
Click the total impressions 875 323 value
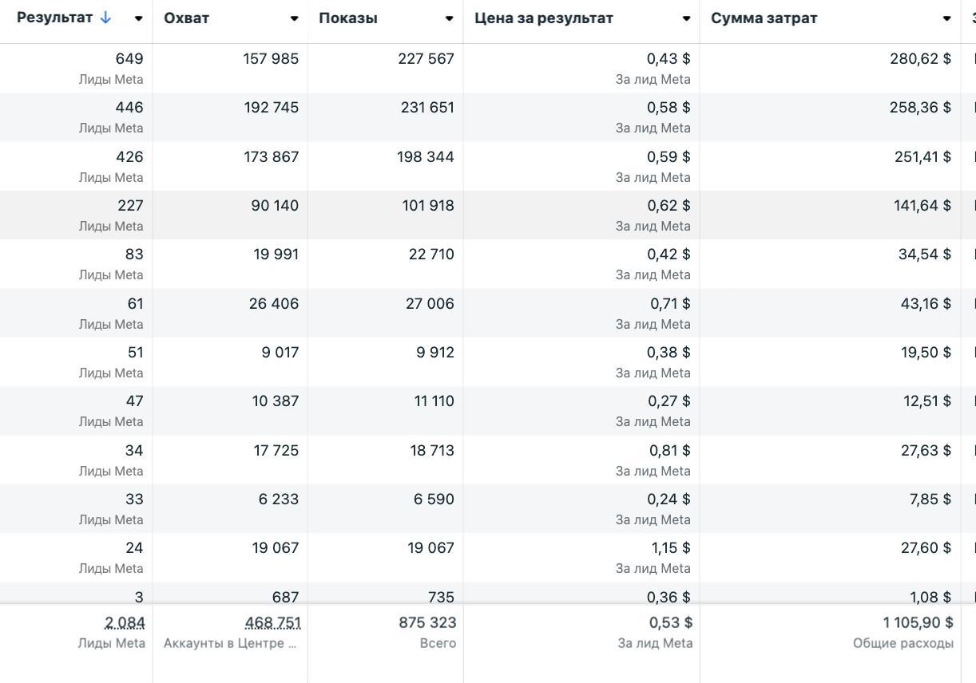coord(427,622)
